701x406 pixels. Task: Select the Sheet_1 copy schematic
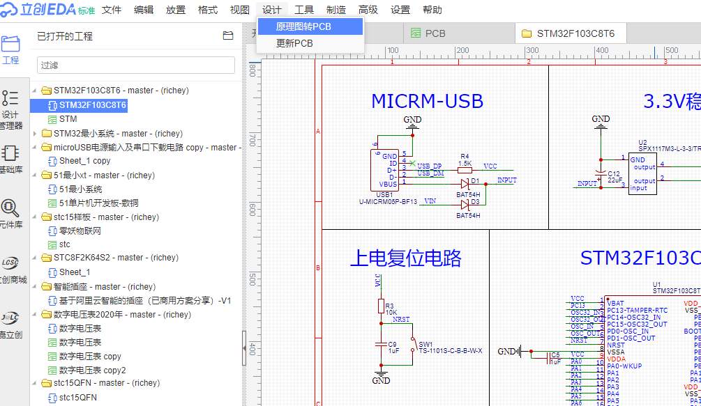click(84, 161)
